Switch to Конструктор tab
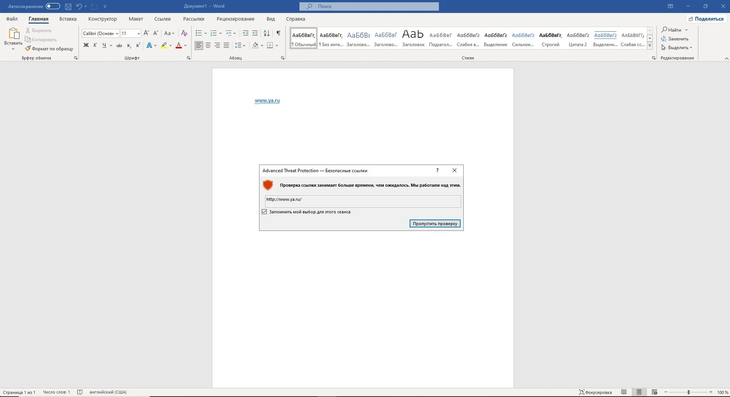730x397 pixels. pyautogui.click(x=102, y=19)
